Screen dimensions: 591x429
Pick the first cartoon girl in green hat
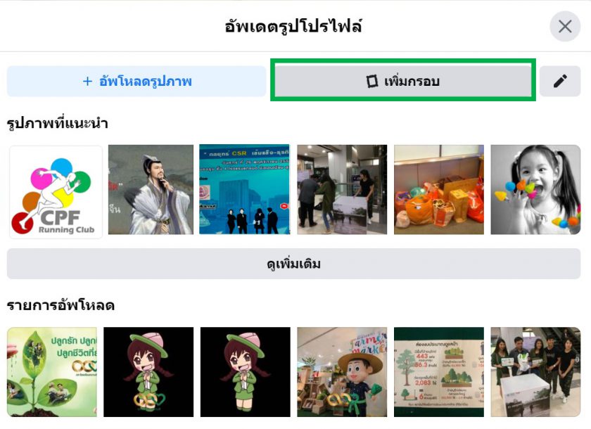tap(148, 372)
